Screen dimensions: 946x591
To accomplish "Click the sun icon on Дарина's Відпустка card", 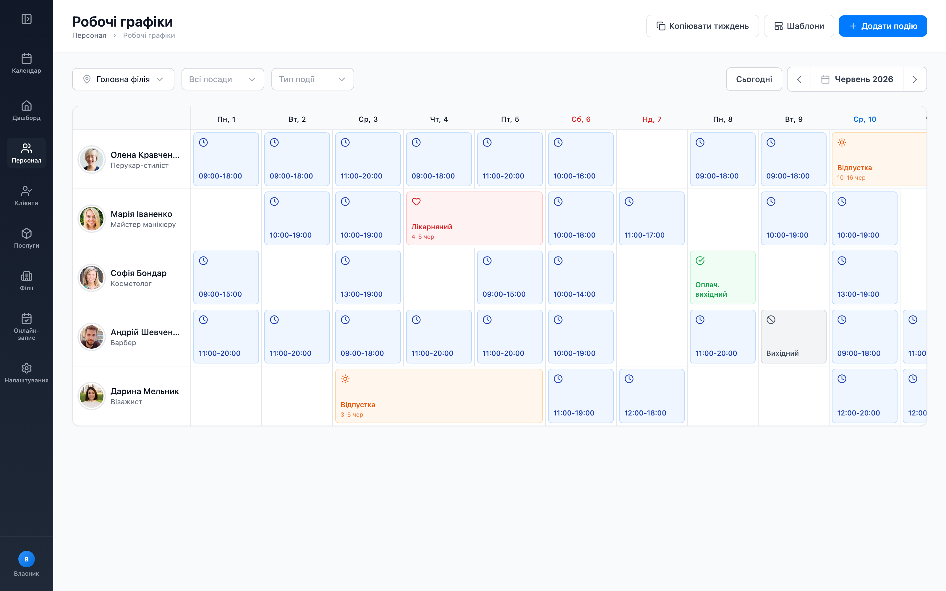I will 345,379.
